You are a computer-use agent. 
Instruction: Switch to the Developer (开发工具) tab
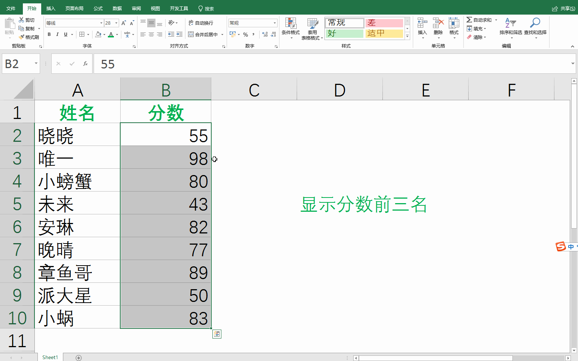pyautogui.click(x=179, y=8)
